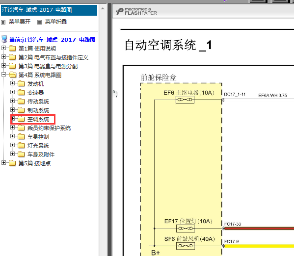
Task: Expand the 制动系统 subfolder
Action: coord(12,110)
